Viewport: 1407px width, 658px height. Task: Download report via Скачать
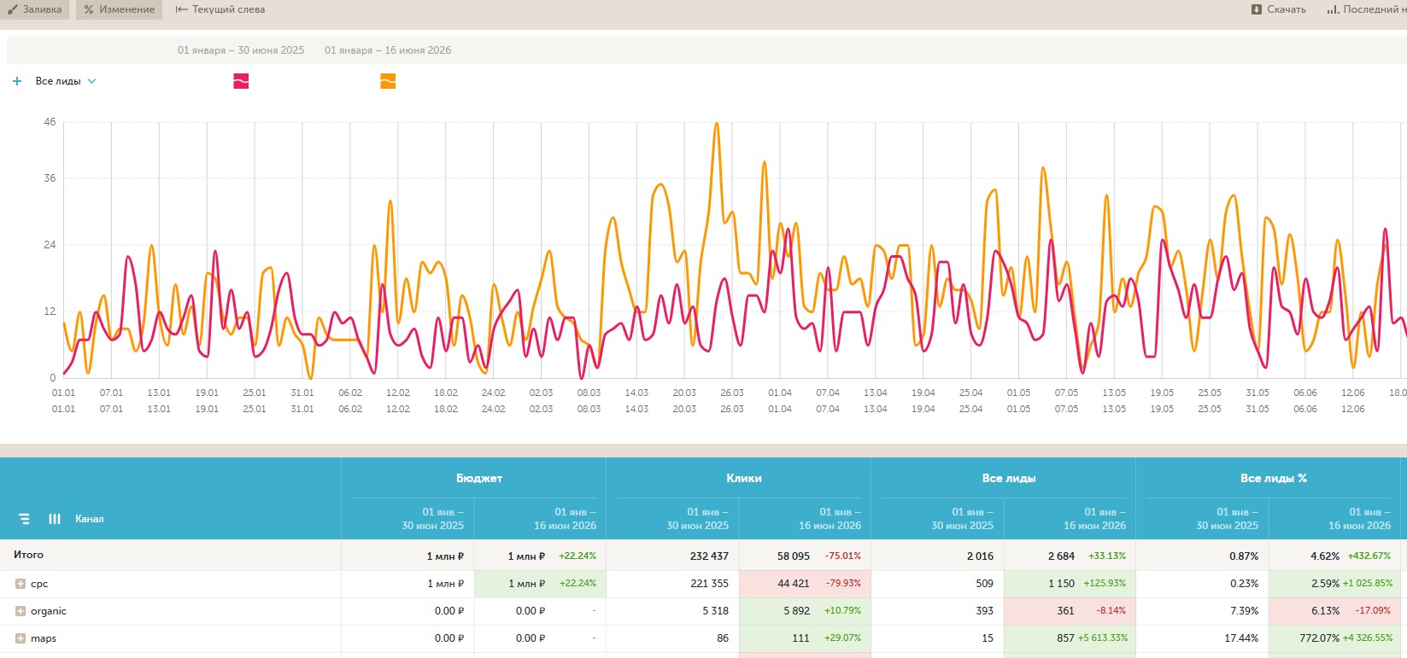[x=1279, y=9]
